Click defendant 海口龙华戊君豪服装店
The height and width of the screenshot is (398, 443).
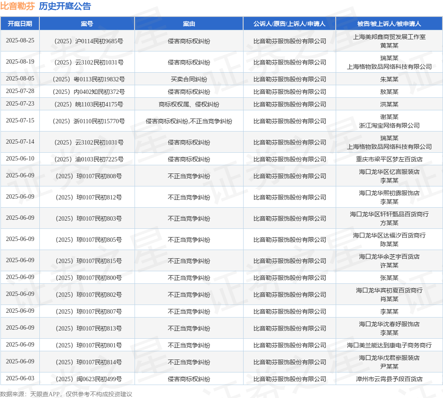coord(389,358)
